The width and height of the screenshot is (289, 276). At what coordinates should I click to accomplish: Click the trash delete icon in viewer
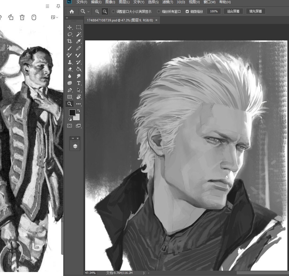[22, 17]
